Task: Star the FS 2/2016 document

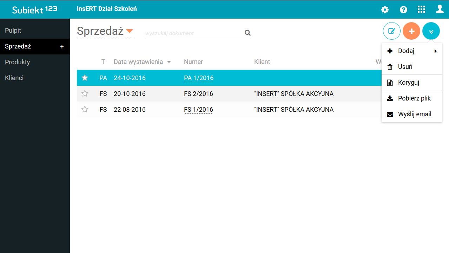Action: pos(85,93)
